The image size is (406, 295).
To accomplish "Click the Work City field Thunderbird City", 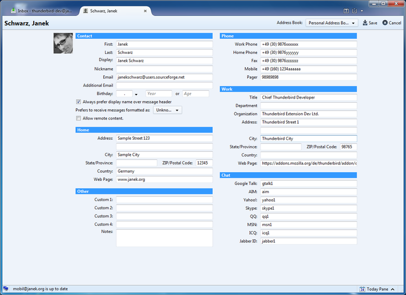I will [309, 139].
